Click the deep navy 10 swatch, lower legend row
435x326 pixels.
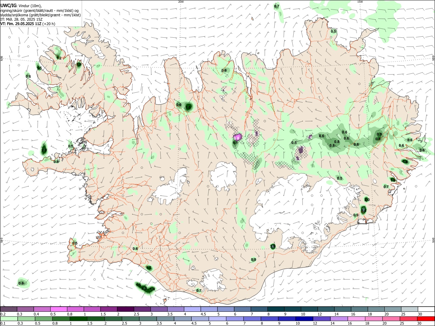click(x=304, y=319)
